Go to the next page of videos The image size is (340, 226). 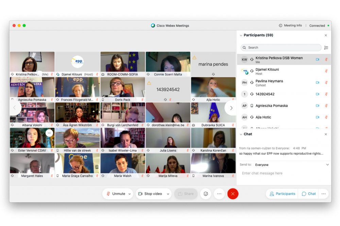pos(231,108)
